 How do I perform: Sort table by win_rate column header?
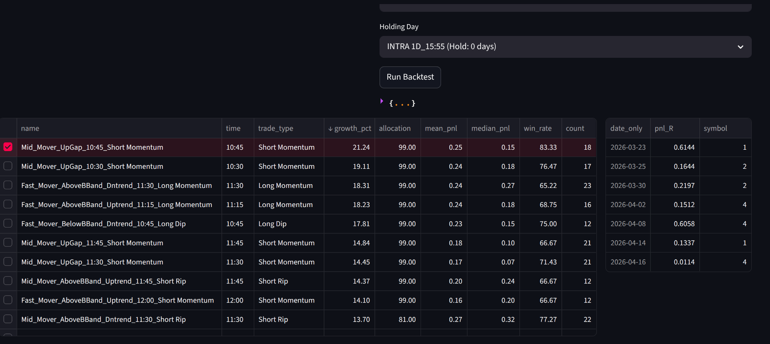[x=538, y=128]
